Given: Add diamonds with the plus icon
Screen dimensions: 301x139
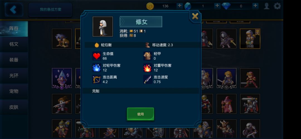Looking at the screenshot, I should (x=255, y=6).
